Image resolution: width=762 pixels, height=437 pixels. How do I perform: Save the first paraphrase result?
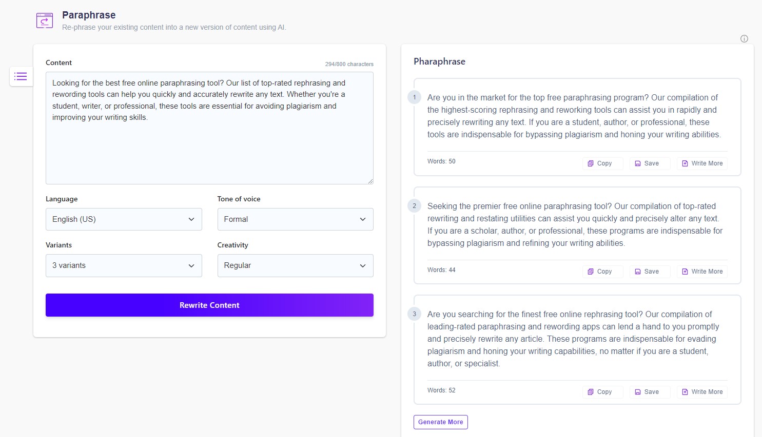(x=649, y=163)
